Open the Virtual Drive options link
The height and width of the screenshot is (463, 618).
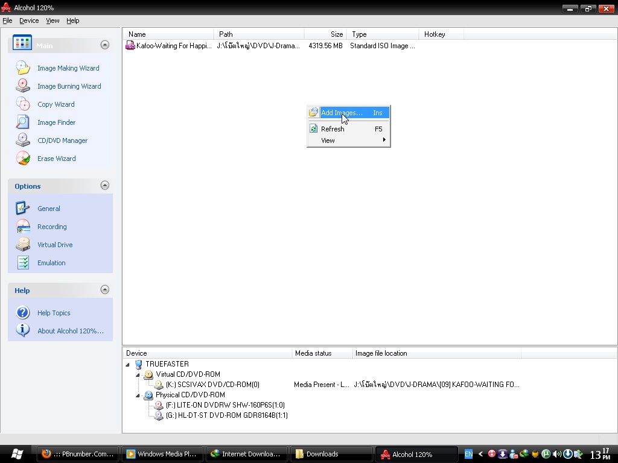[55, 245]
